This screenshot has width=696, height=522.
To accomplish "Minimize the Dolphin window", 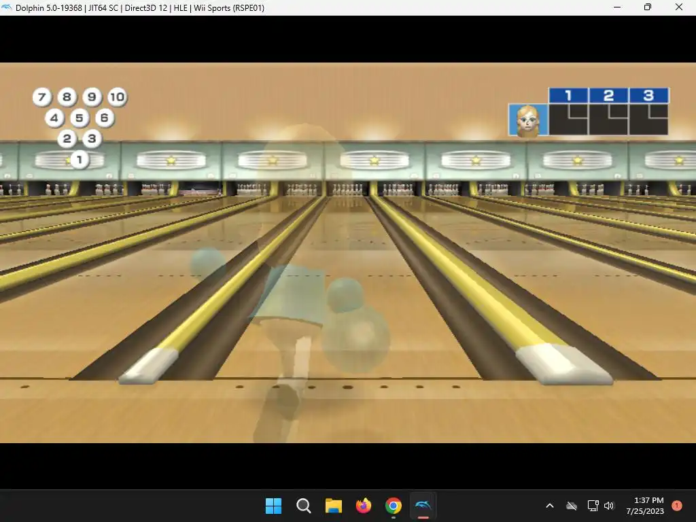I will pyautogui.click(x=617, y=7).
